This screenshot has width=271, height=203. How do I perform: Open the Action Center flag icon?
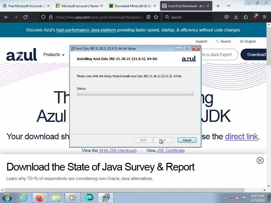point(244,198)
